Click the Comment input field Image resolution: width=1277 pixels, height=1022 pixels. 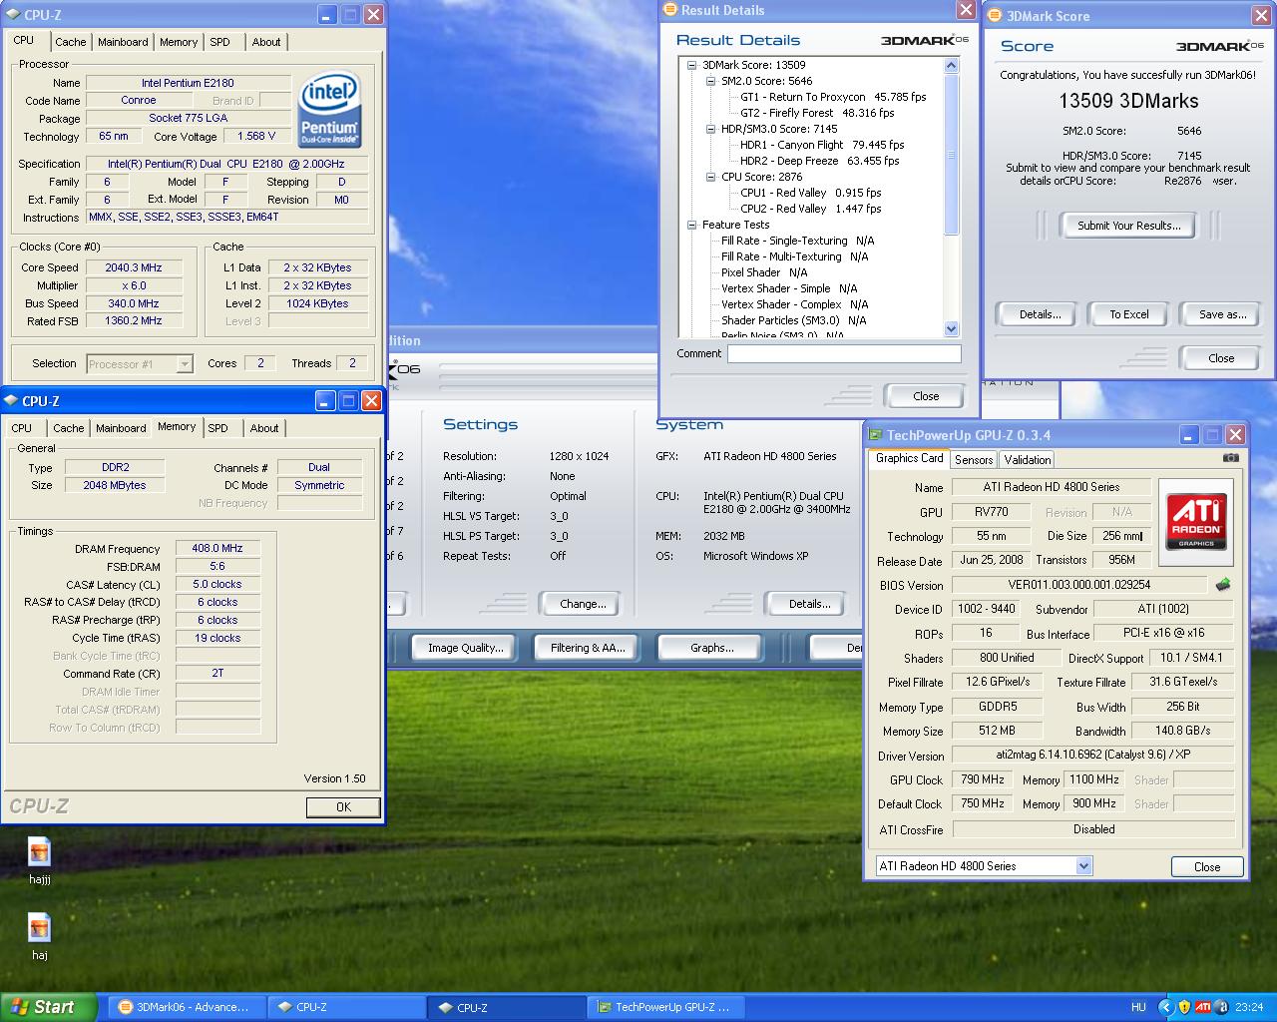pos(843,353)
